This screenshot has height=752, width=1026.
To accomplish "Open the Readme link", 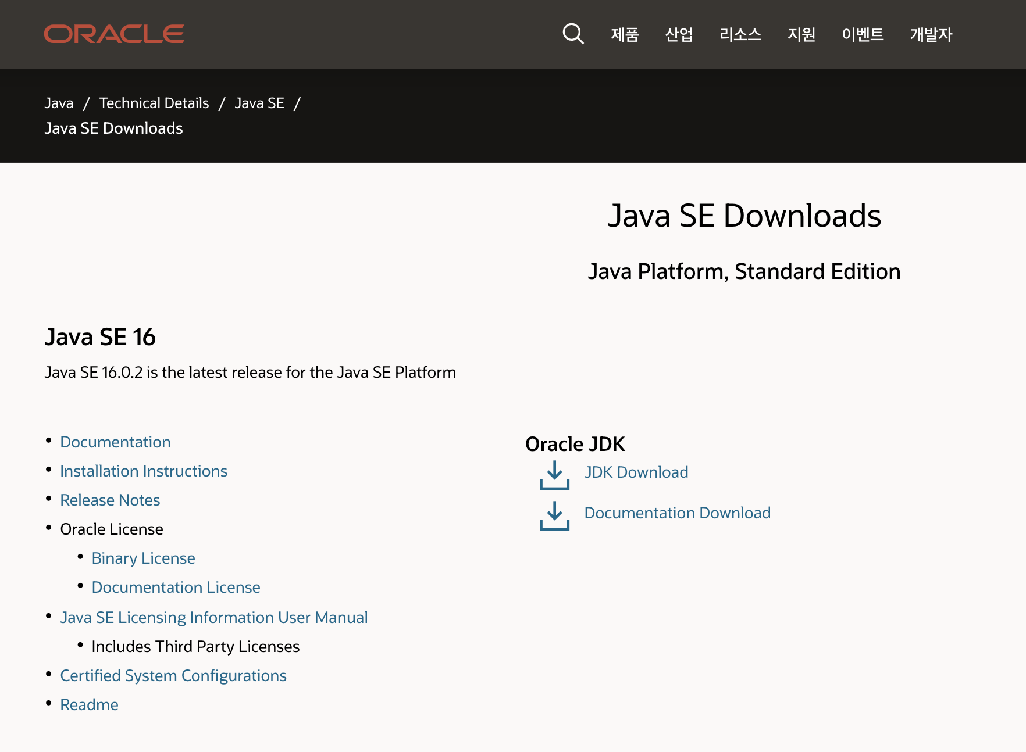I will point(89,704).
